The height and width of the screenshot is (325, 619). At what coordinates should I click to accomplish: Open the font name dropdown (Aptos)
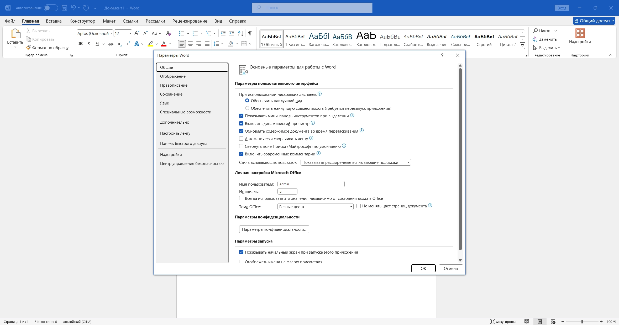point(112,33)
